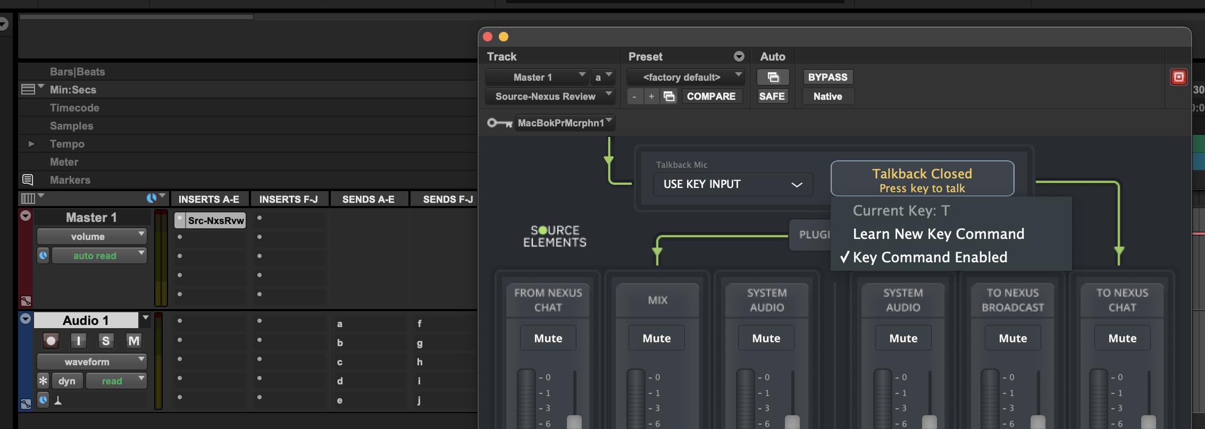Click the INSERTS A-E column header
This screenshot has width=1205, height=429.
[x=208, y=199]
